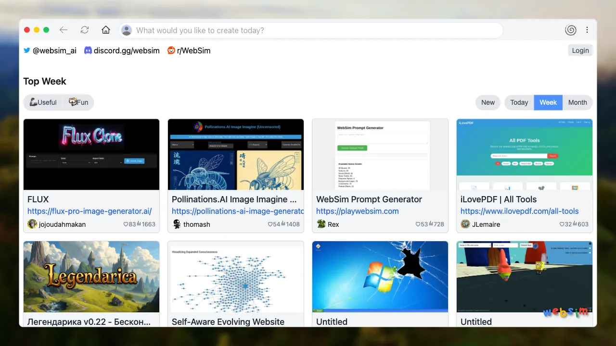Click the views chart icon on Rex's card

point(430,224)
